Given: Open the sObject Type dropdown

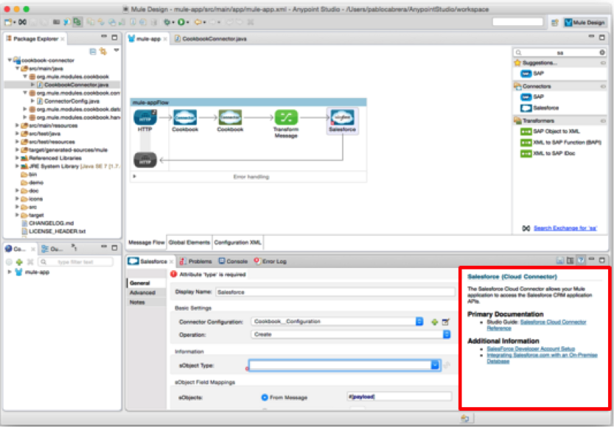Looking at the screenshot, I should click(435, 364).
